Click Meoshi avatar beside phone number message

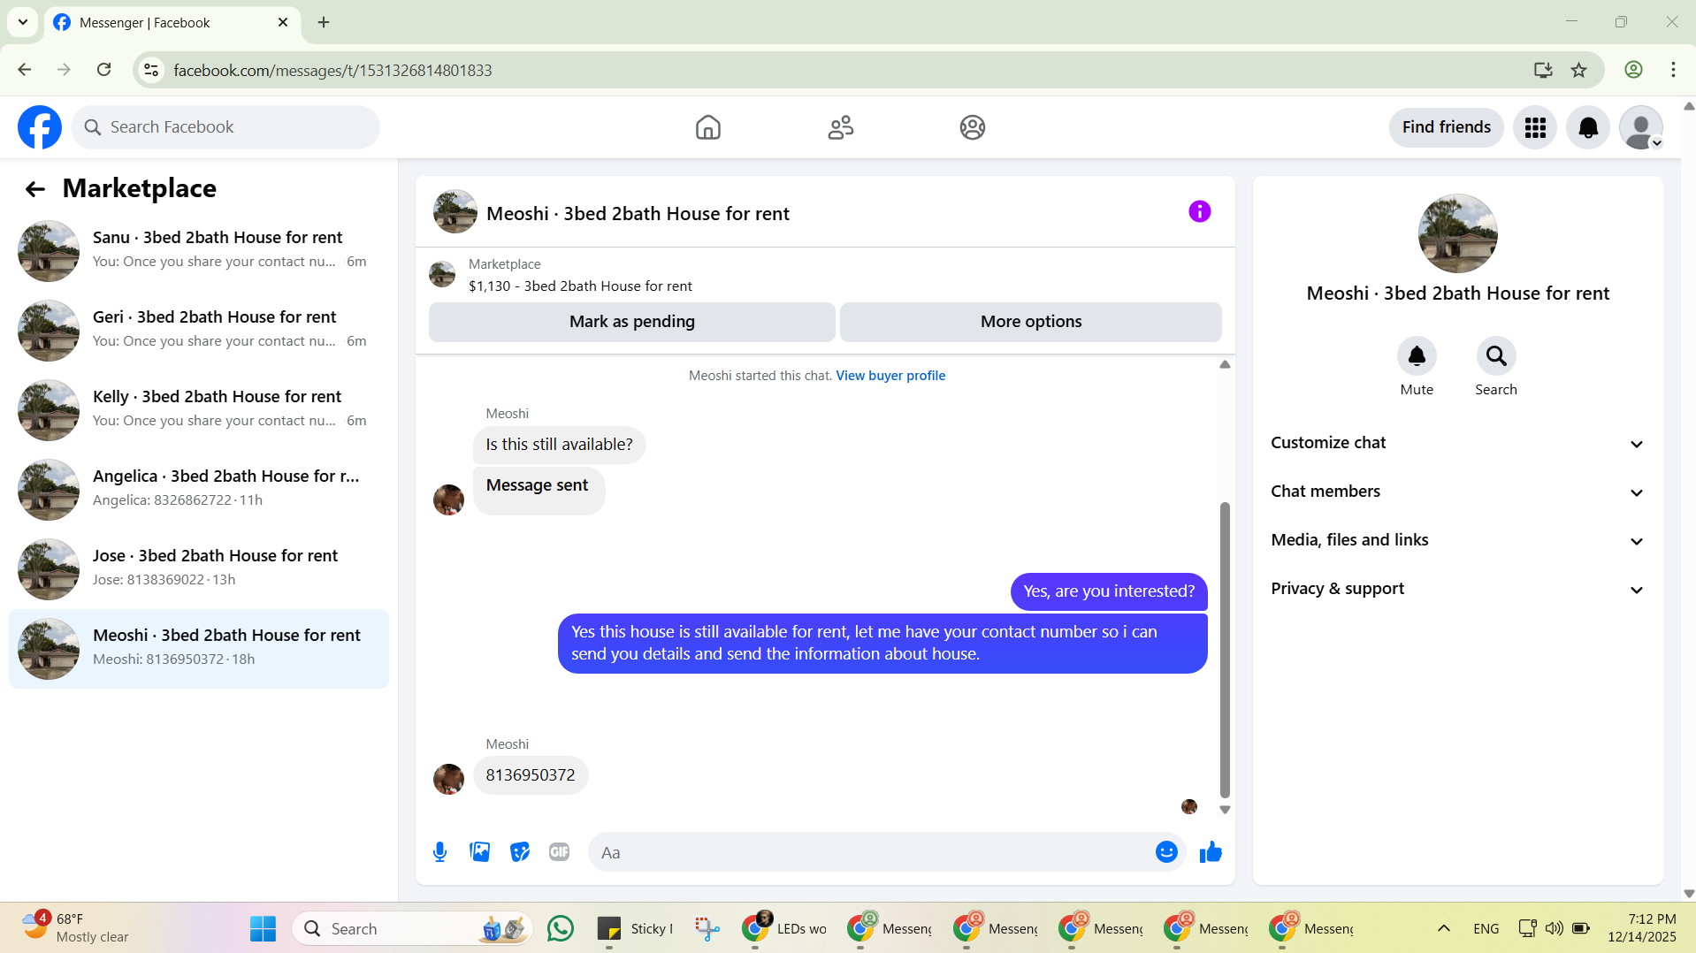coord(448,779)
